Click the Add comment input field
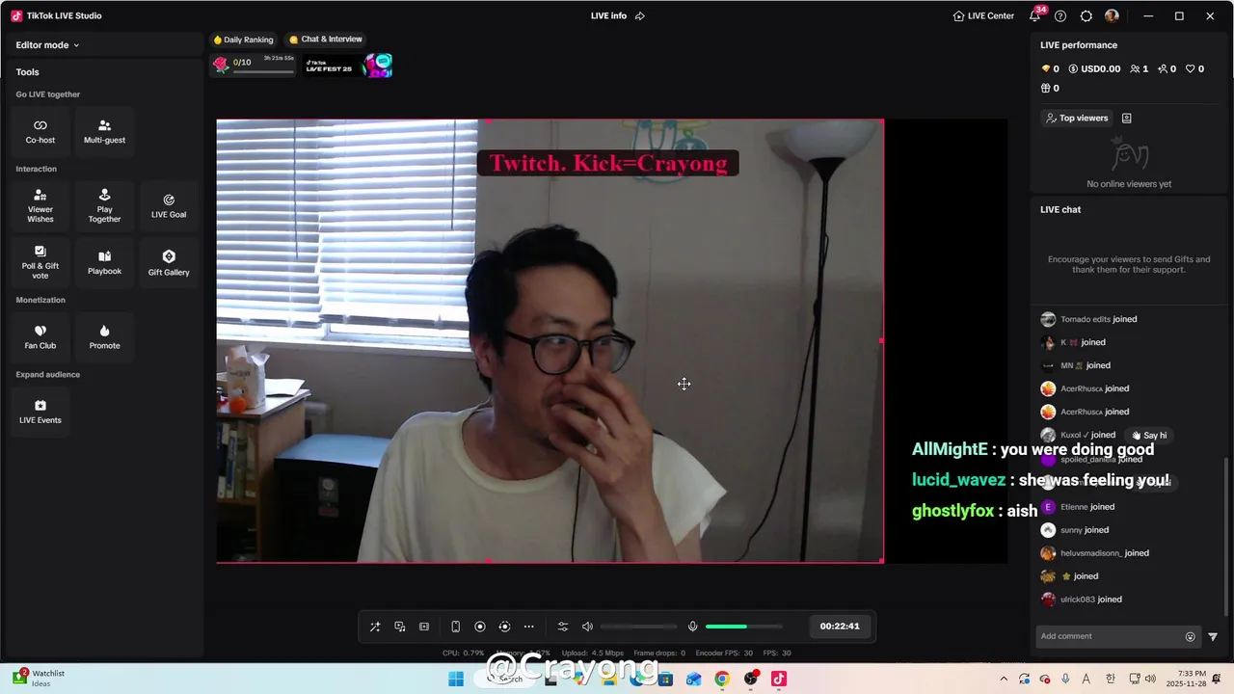Image resolution: width=1234 pixels, height=694 pixels. (1111, 636)
